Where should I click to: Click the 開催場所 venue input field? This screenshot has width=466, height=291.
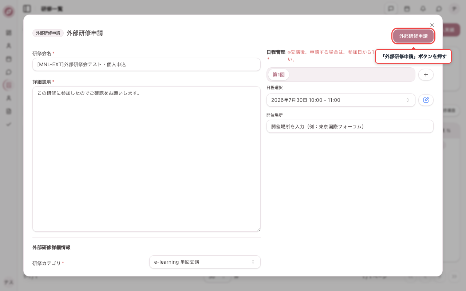tap(350, 126)
